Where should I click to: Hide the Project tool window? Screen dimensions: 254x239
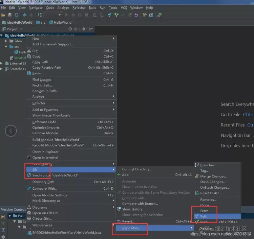(91, 29)
